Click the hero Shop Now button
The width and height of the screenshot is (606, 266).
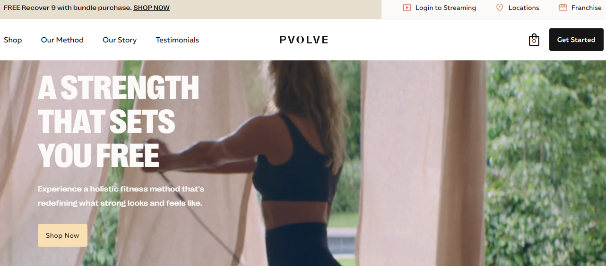[x=62, y=235]
